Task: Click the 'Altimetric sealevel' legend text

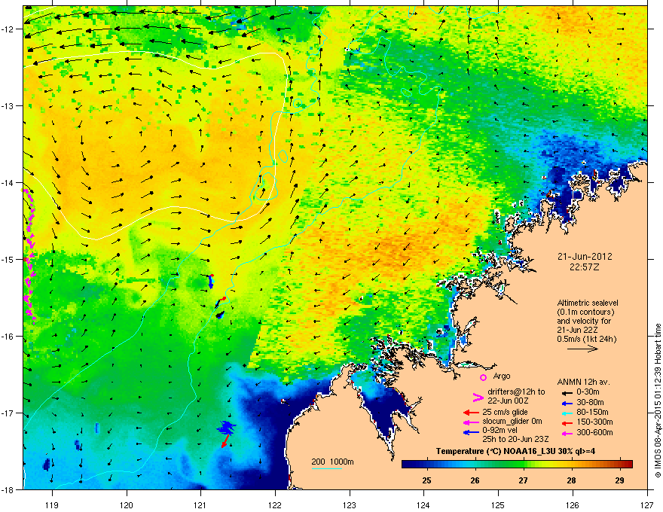Action: coord(588,303)
